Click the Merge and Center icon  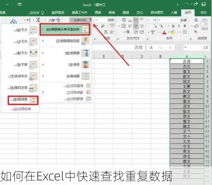coord(124,26)
